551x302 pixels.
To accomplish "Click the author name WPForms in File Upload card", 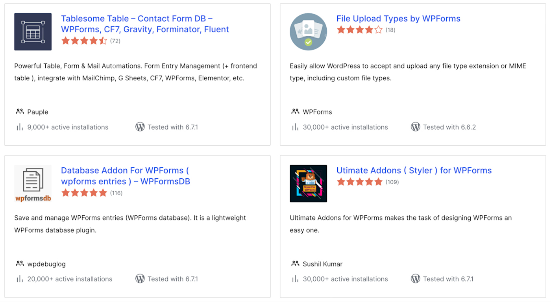I will coord(318,112).
